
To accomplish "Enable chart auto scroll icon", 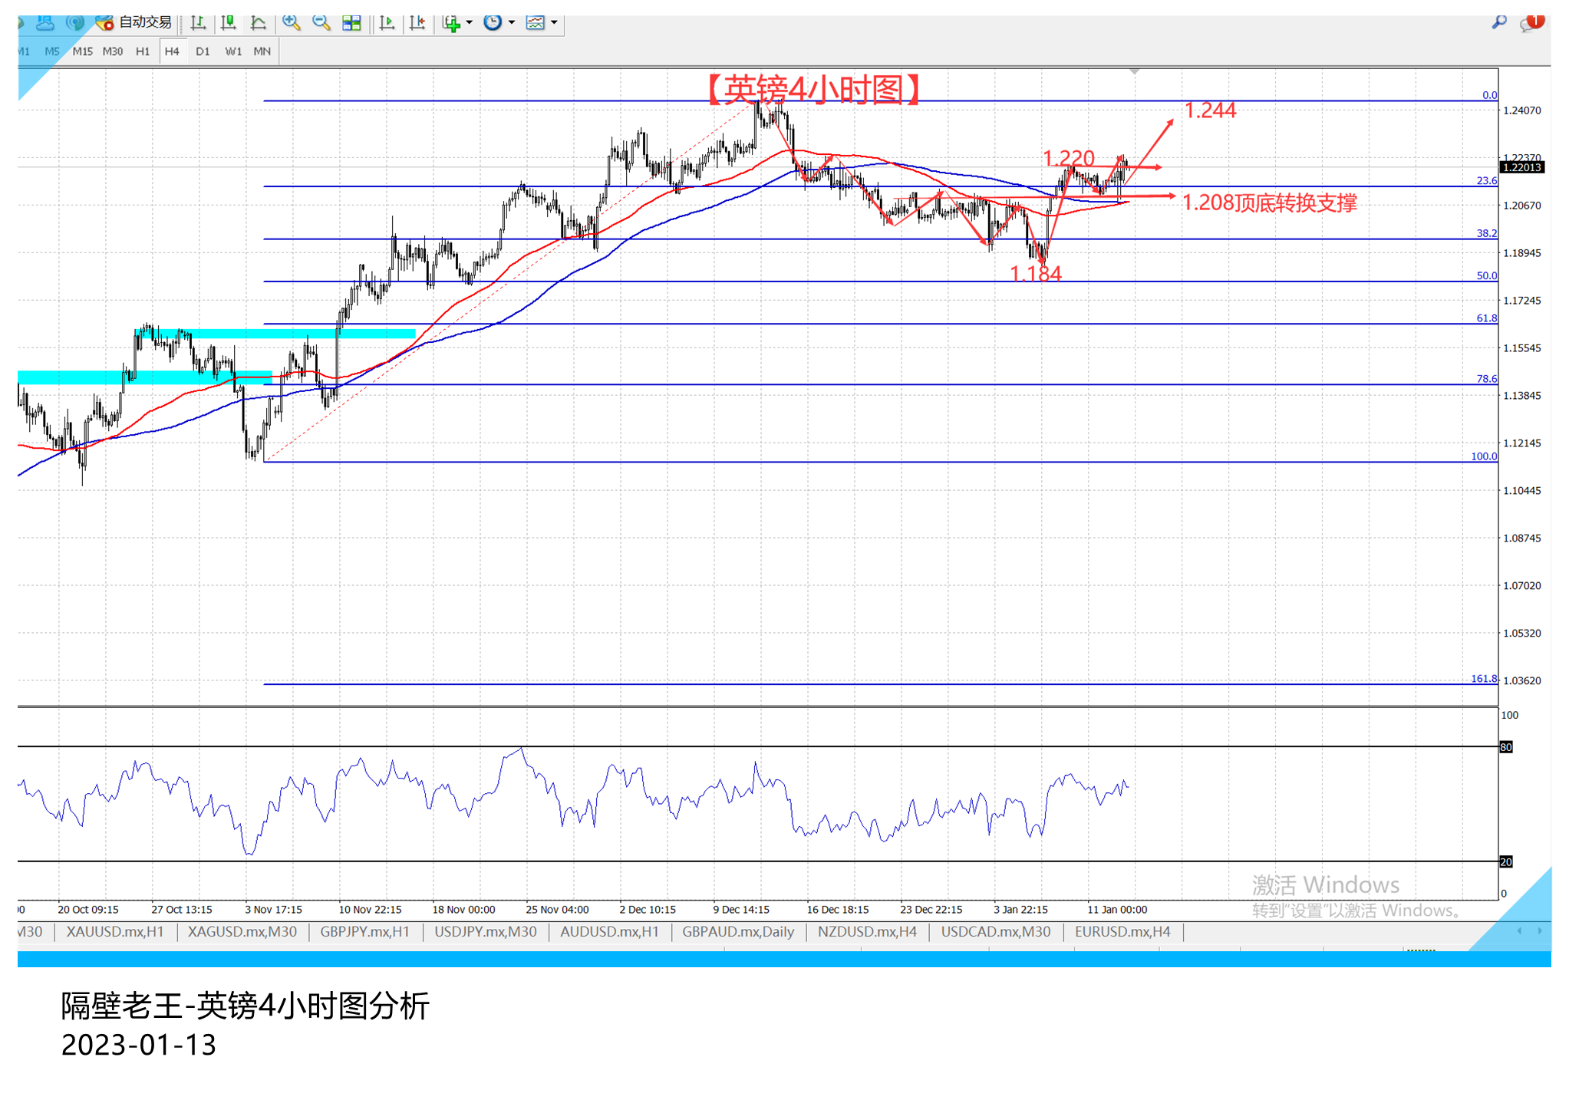I will [387, 23].
